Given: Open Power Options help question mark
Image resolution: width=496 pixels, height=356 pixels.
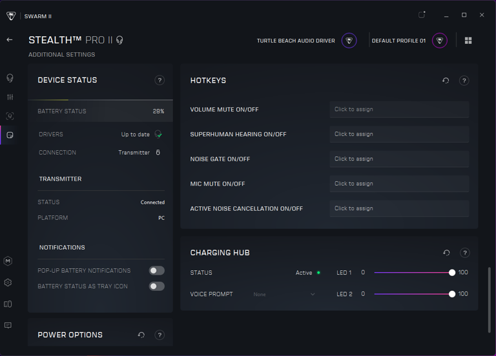Looking at the screenshot, I should [x=160, y=335].
